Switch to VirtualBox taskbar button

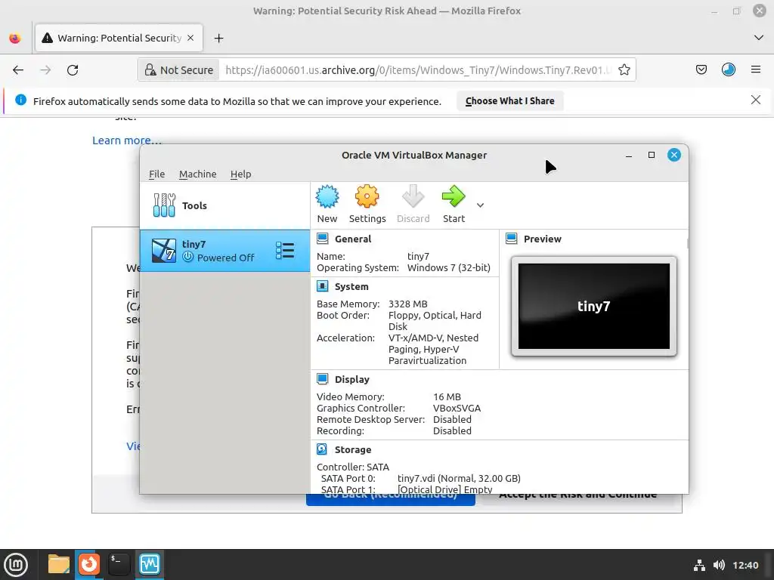150,564
